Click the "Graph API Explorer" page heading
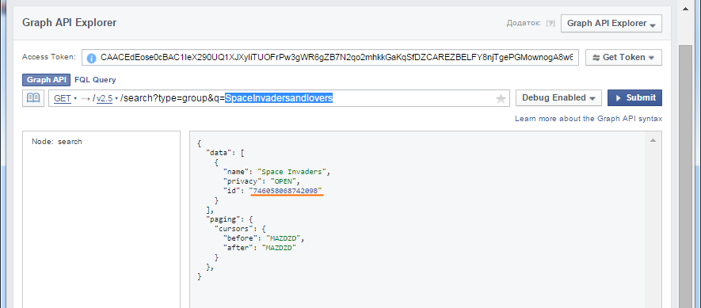The width and height of the screenshot is (701, 308). pos(69,23)
